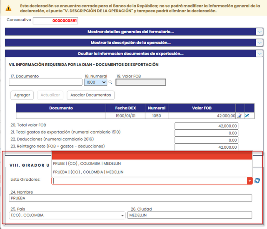Collapse export documents information arrow
This screenshot has height=229, width=267.
coord(259,54)
